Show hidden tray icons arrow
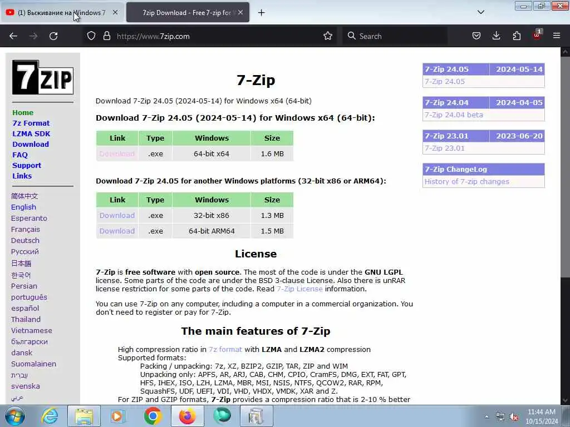 tap(487, 416)
